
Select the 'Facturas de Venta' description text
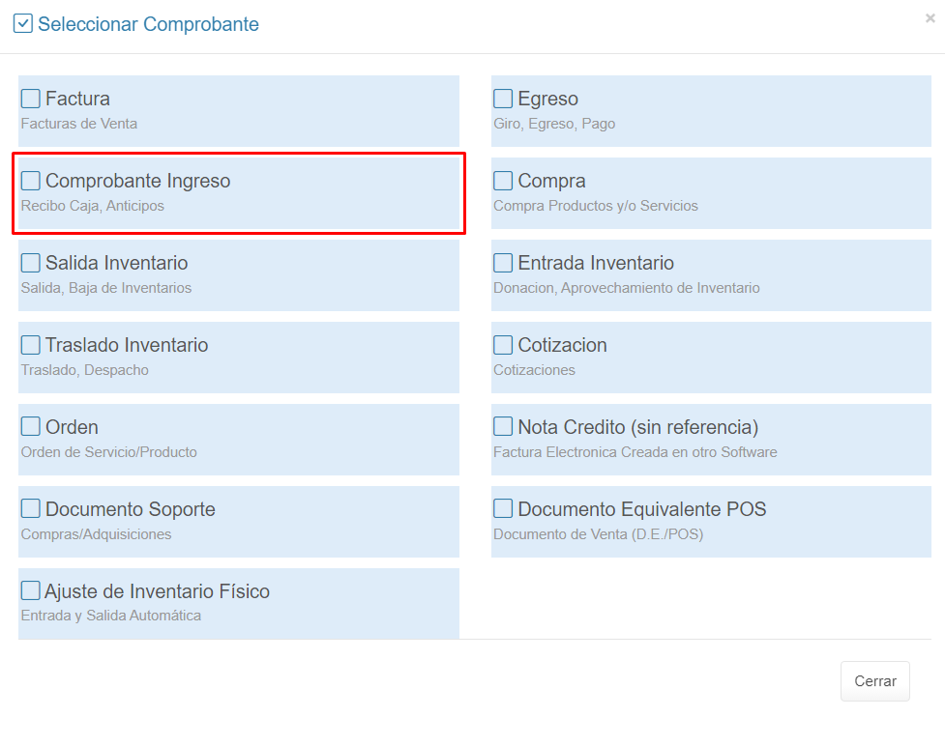coord(79,124)
